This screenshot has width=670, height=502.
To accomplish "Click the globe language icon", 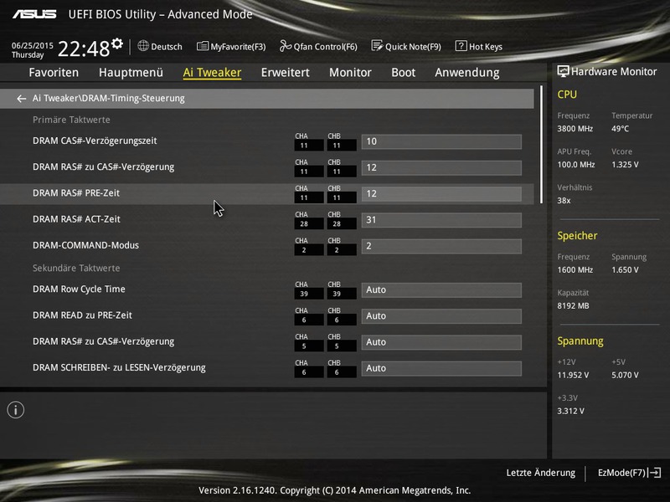I will click(143, 46).
